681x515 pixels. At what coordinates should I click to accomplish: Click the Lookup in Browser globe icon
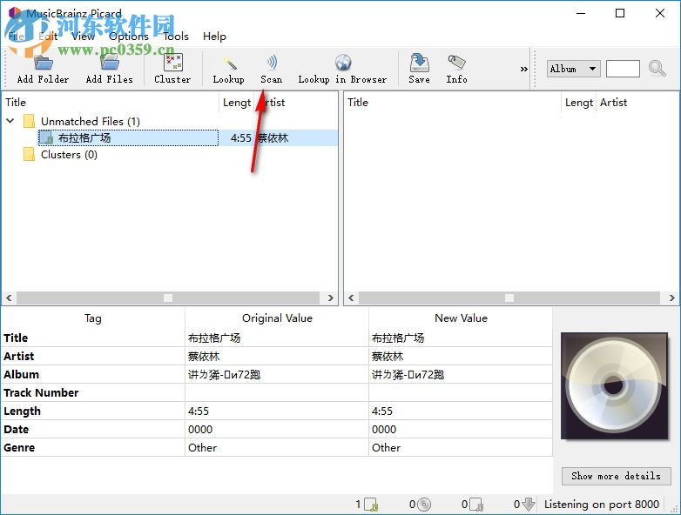tap(343, 63)
